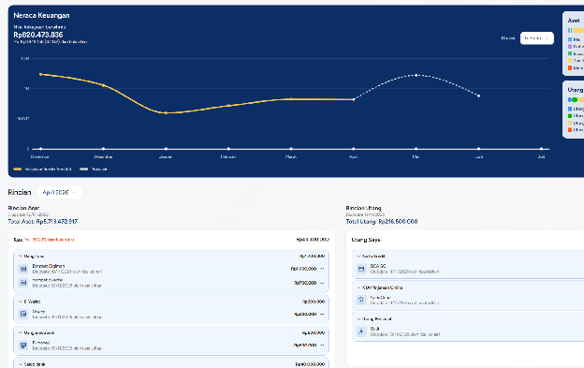584x368 pixels.
Task: Collapse the Uang Tunai group chevron
Action: (21, 257)
